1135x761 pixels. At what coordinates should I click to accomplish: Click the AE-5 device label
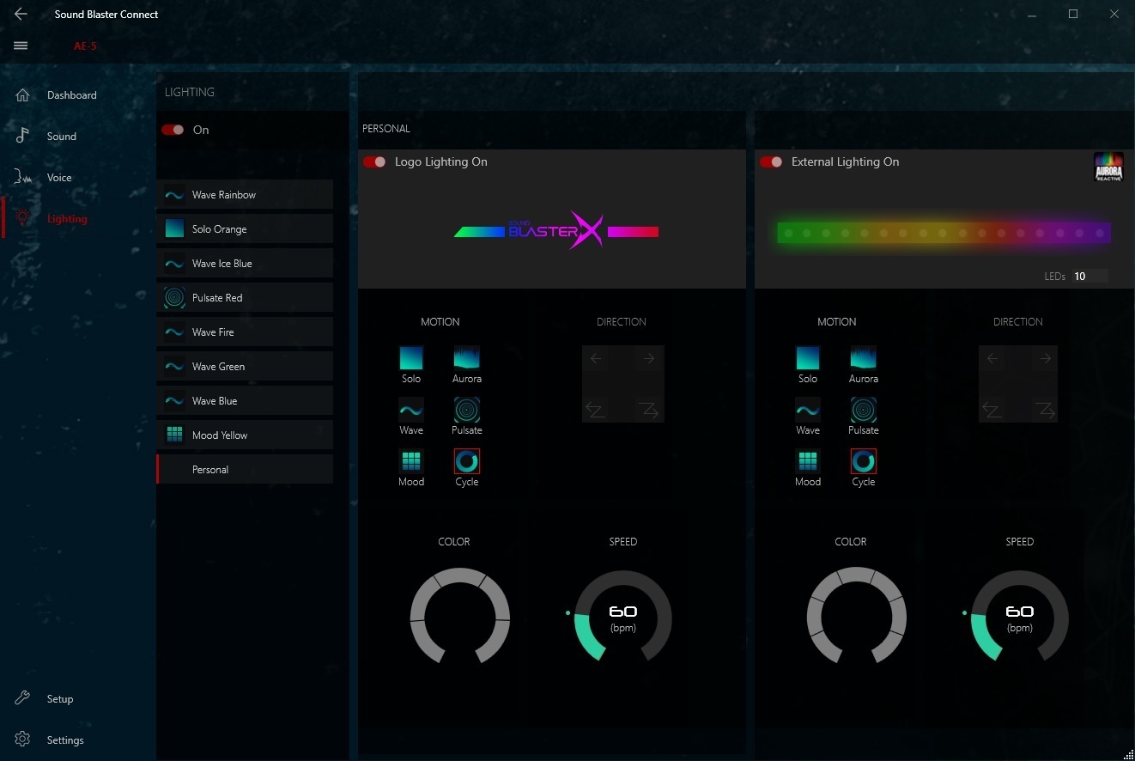click(85, 46)
